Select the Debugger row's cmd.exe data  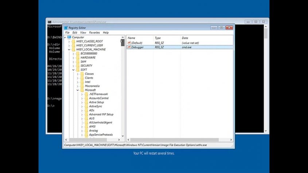[x=187, y=47]
